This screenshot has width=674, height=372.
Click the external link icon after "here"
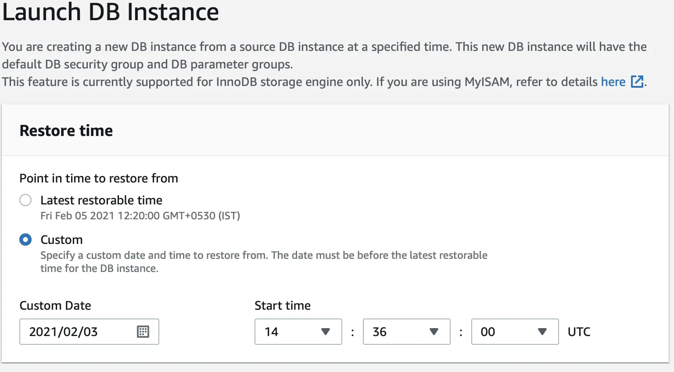click(x=637, y=82)
